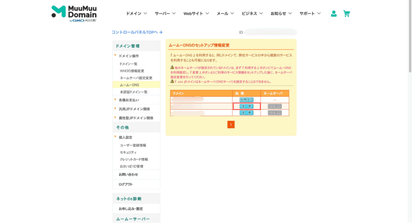This screenshot has height=224, width=412.
Task: Open the user account icon
Action: coord(334,14)
